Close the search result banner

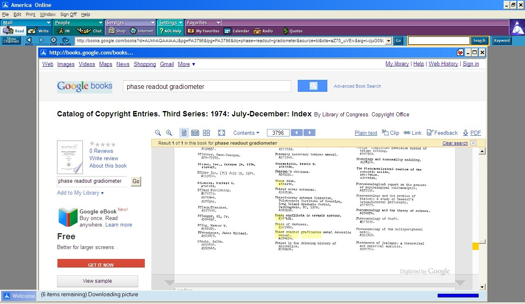[x=473, y=143]
